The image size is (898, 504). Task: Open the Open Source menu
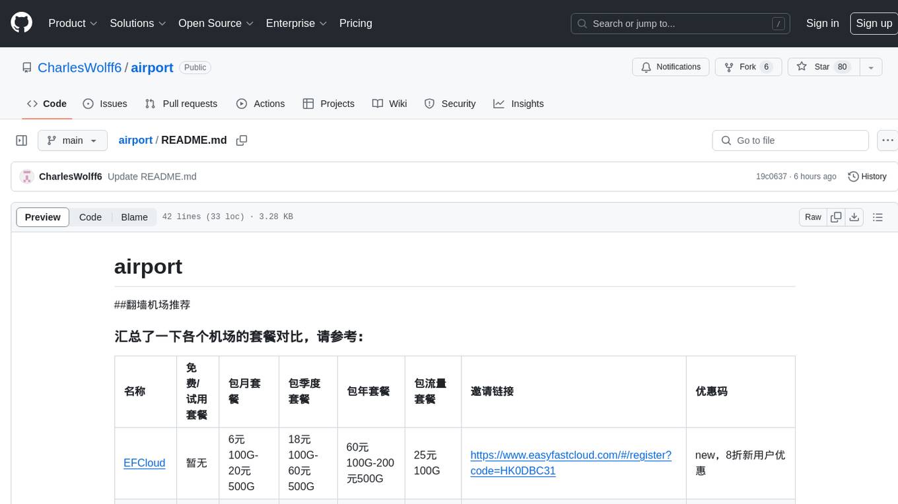216,23
